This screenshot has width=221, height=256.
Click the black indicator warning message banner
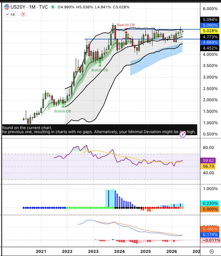click(x=100, y=130)
